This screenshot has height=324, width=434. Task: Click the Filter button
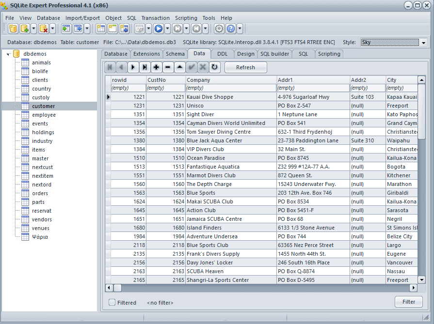(408, 302)
